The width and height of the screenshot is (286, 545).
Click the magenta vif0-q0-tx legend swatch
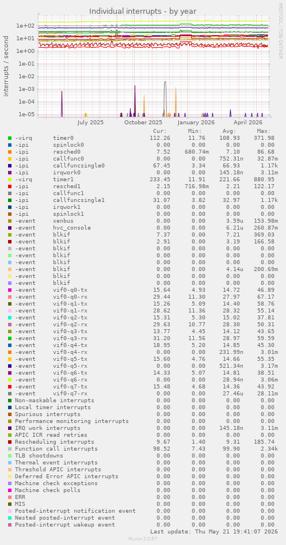coord(10,290)
